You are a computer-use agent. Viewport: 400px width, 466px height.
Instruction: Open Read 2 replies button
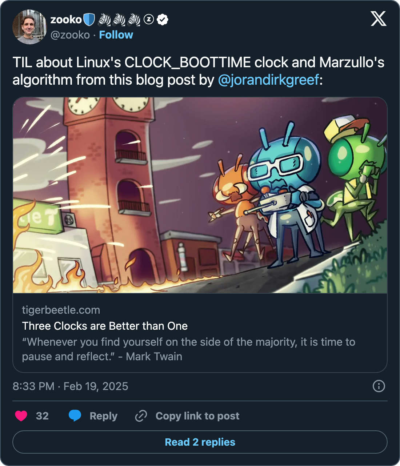click(200, 442)
